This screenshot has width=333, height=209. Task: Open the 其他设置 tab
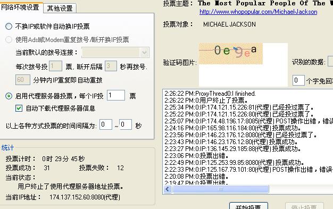click(x=60, y=9)
